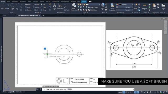Open the Annotate ribbon tab
Image resolution: width=168 pixels, height=94 pixels.
(x=15, y=2)
